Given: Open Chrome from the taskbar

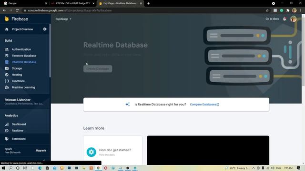Looking at the screenshot, I should pyautogui.click(x=99, y=168).
